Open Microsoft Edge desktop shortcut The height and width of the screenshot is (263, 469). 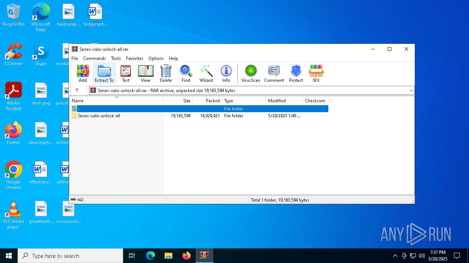click(41, 18)
